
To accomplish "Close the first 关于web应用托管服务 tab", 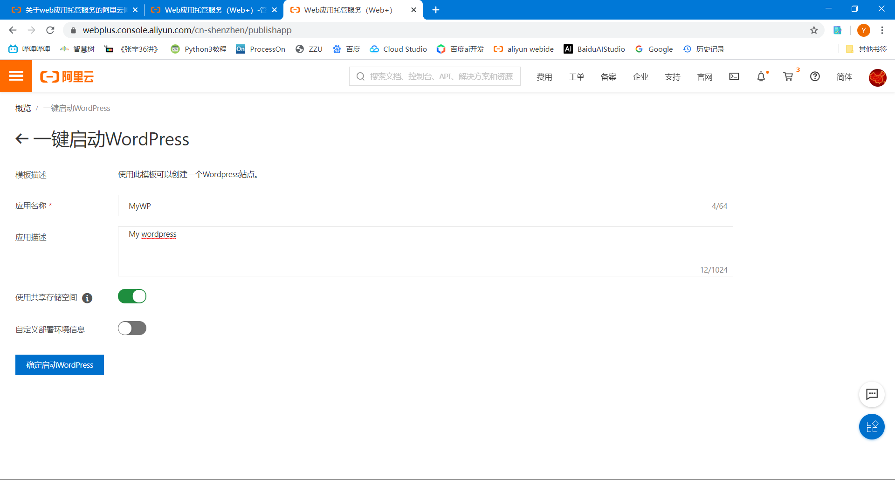I will click(x=135, y=10).
